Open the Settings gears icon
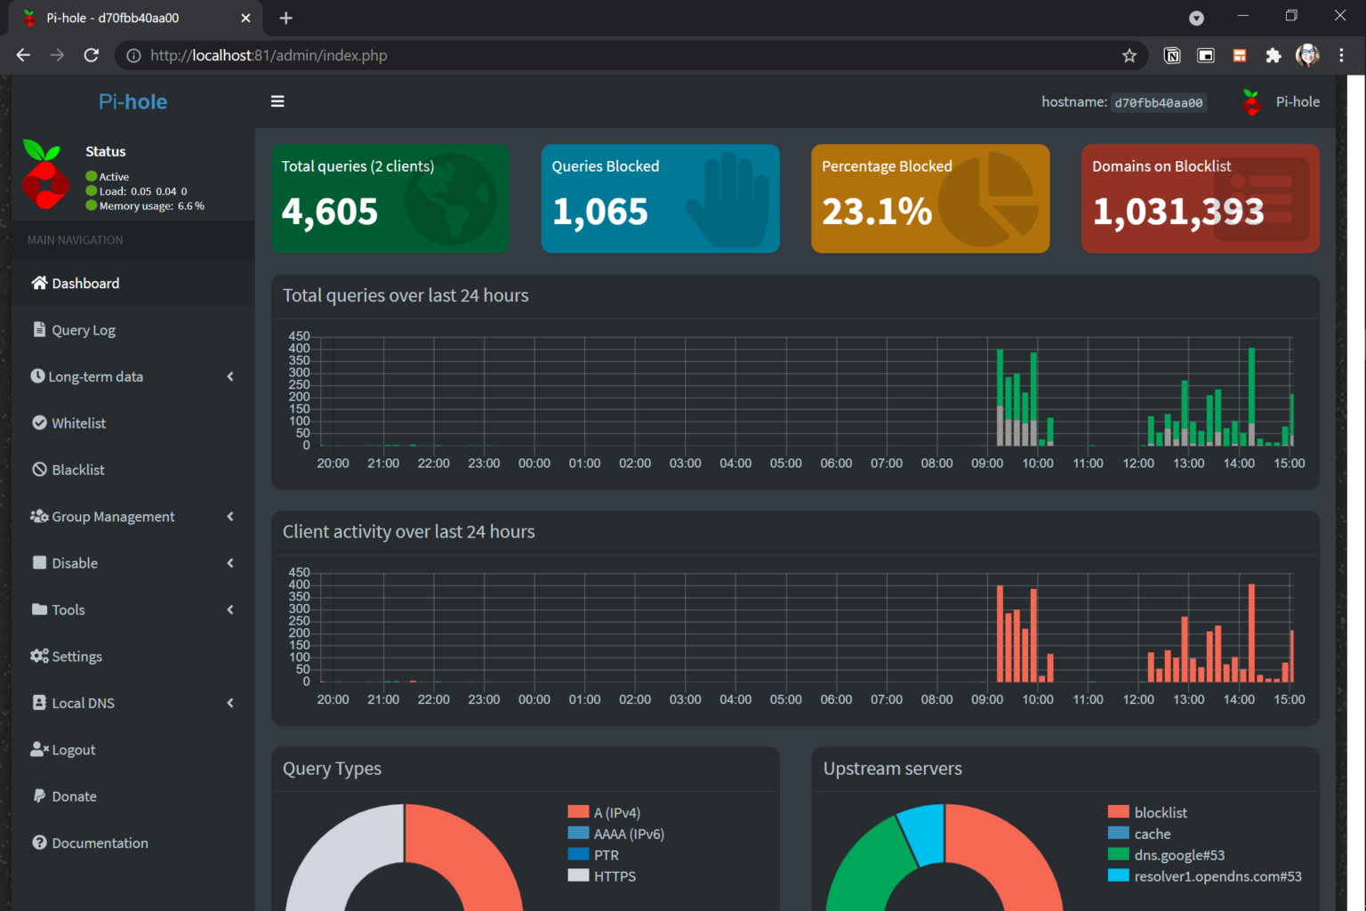 (x=39, y=656)
